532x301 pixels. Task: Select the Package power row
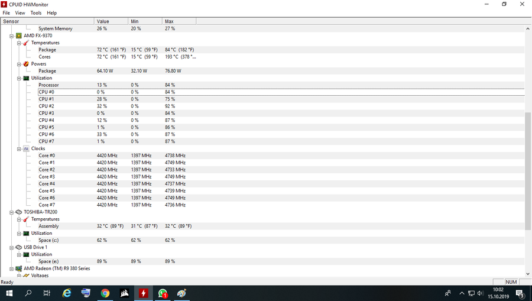tap(281, 71)
